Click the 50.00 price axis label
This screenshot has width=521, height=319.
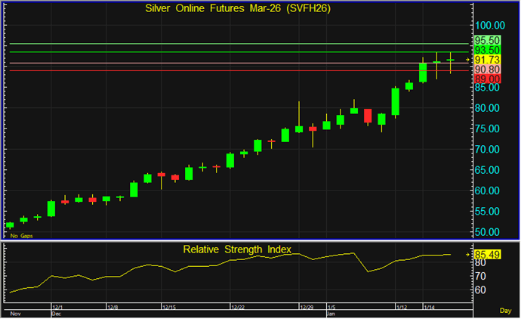pos(487,231)
